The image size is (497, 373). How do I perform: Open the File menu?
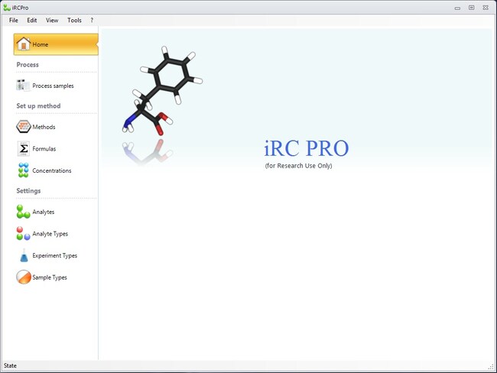14,20
